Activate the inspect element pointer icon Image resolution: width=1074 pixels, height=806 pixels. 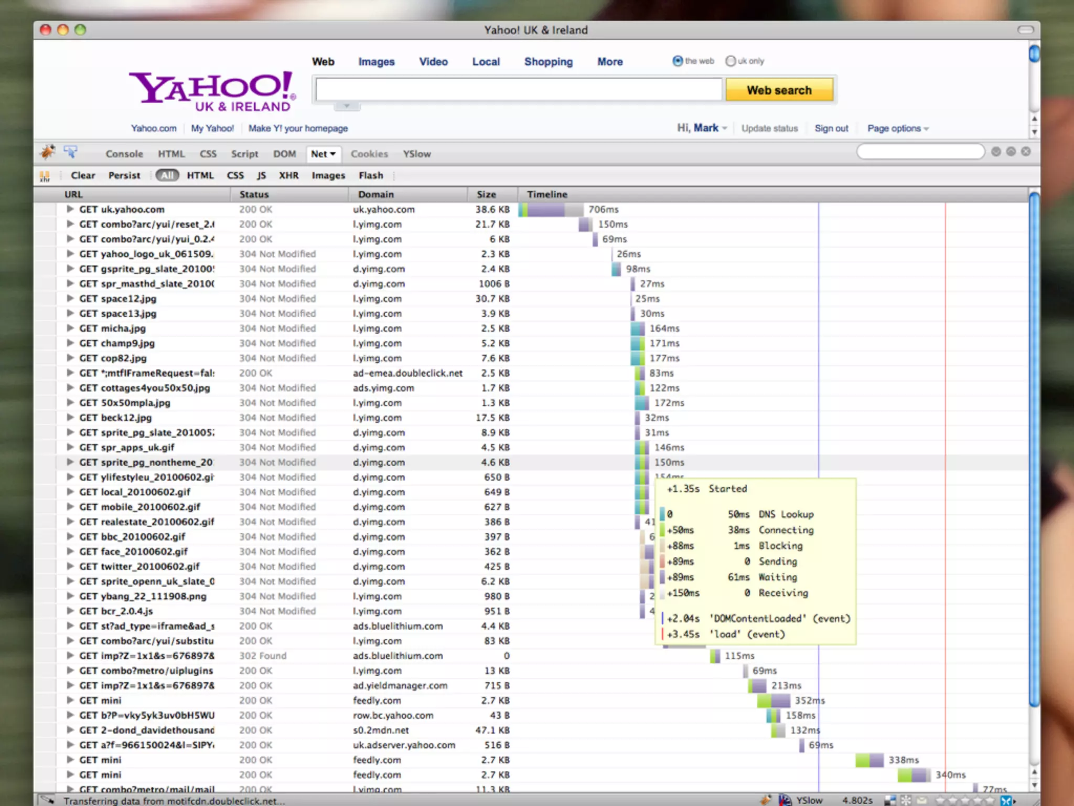[x=70, y=152]
